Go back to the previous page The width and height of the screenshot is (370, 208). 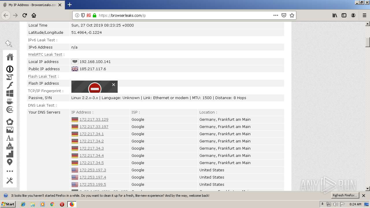(x=6, y=15)
